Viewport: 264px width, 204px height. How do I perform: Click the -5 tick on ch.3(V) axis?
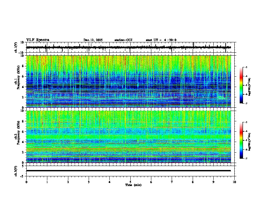pos(23,176)
